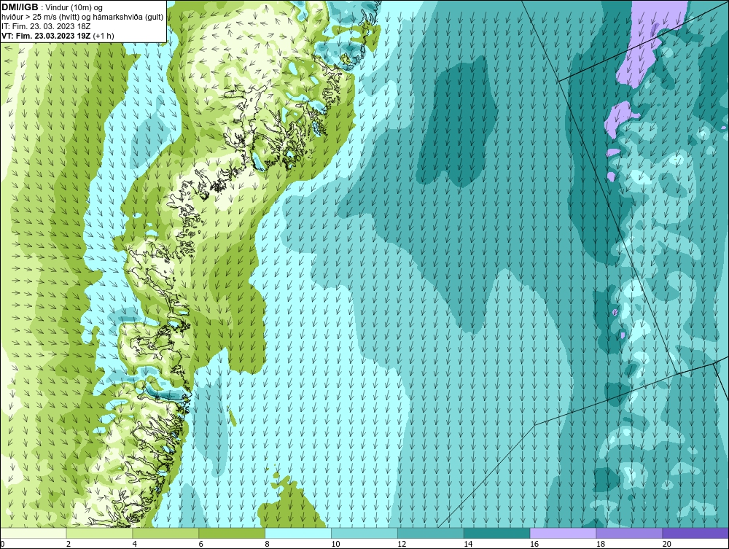Click the 4–6 m/s green legend swatch

(165, 533)
